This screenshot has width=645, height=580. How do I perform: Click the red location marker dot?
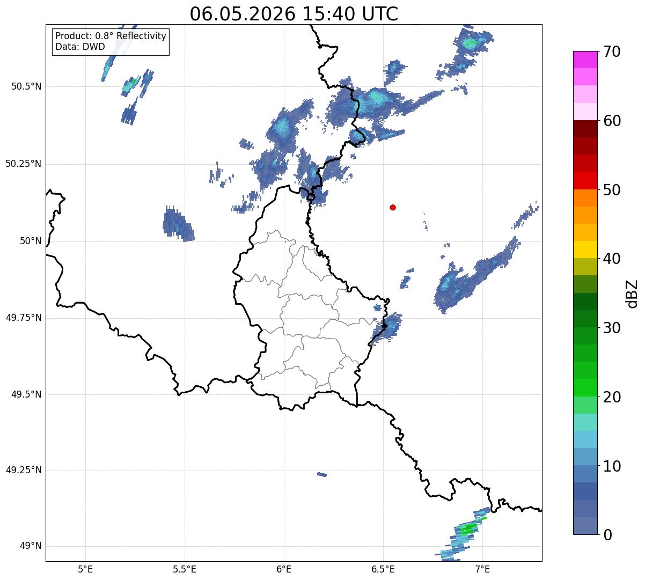point(393,207)
